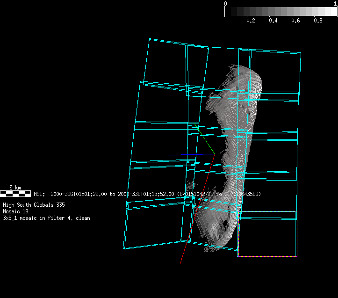The image size is (338, 298).
Task: Click the checkered distance scale bar
Action: pyautogui.click(x=15, y=193)
